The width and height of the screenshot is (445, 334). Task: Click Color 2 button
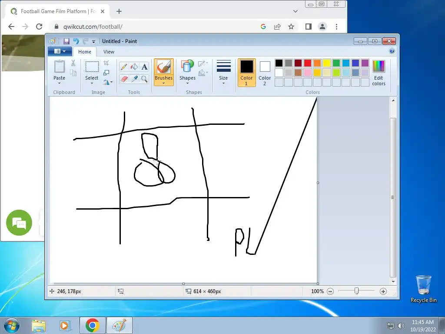click(x=265, y=73)
